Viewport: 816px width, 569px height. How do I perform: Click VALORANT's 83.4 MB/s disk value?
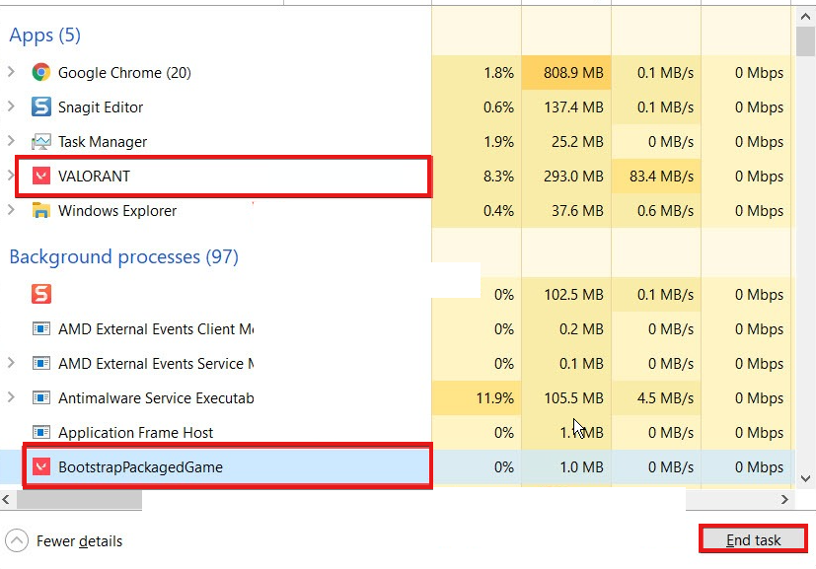[661, 177]
